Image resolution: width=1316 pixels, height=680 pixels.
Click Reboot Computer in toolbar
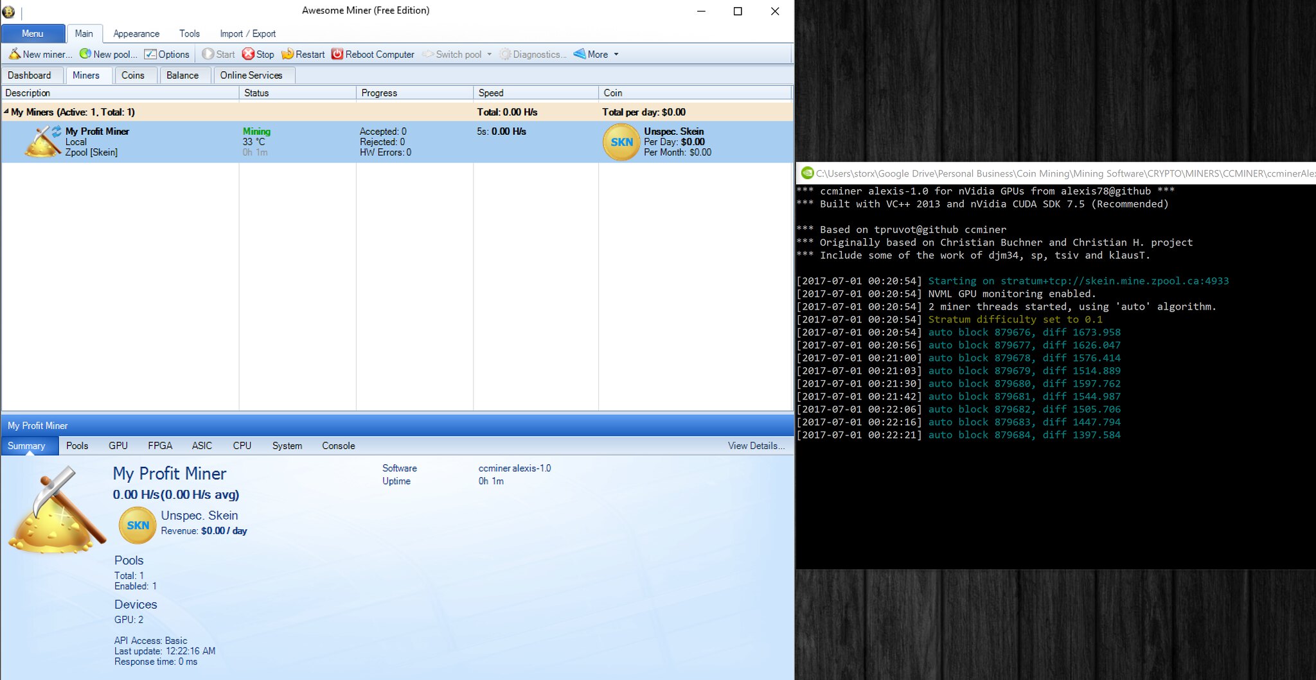pyautogui.click(x=373, y=54)
